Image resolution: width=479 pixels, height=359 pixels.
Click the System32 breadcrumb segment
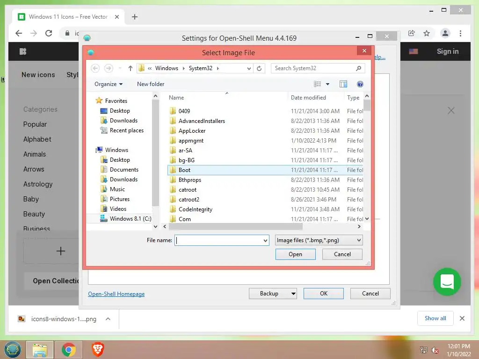pos(200,68)
